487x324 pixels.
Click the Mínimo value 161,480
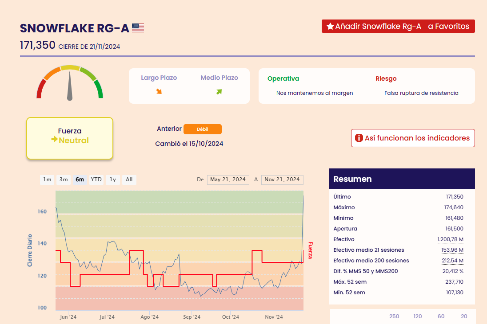coord(455,218)
